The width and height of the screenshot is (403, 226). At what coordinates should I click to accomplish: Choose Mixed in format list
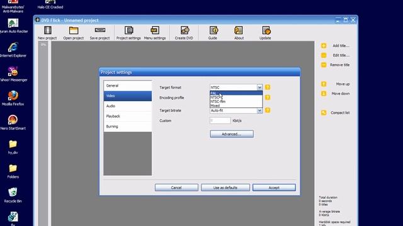coord(236,105)
